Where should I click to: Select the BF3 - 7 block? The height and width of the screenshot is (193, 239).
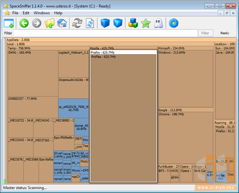(x=164, y=175)
